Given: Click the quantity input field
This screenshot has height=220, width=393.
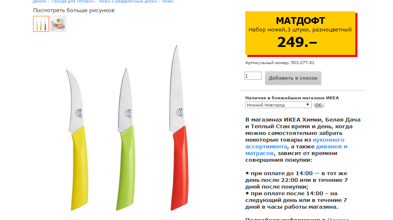Looking at the screenshot, I should [x=253, y=76].
